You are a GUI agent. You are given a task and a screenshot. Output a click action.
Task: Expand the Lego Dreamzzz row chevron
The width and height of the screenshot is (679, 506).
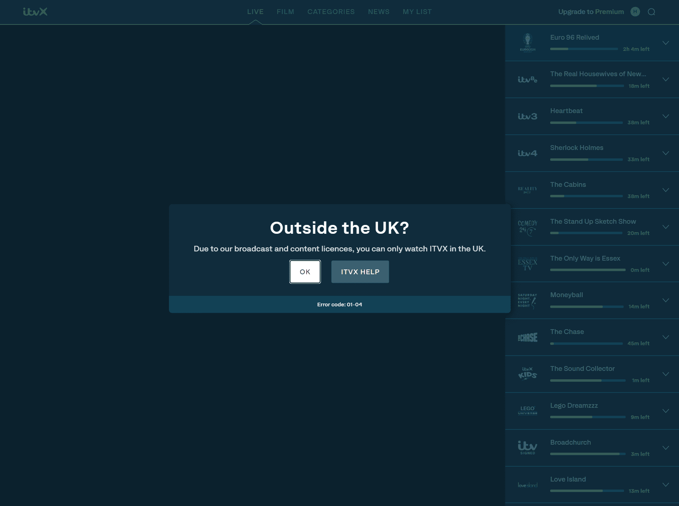[666, 411]
